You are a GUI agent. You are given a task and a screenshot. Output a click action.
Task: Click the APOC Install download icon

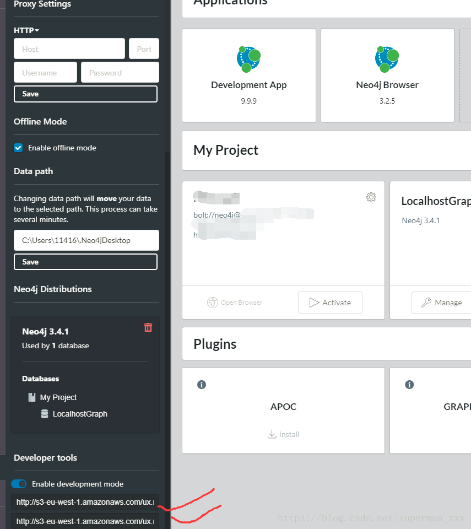click(272, 434)
